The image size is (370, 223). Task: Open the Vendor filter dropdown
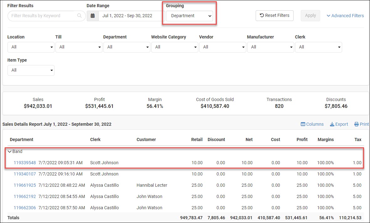coord(222,47)
